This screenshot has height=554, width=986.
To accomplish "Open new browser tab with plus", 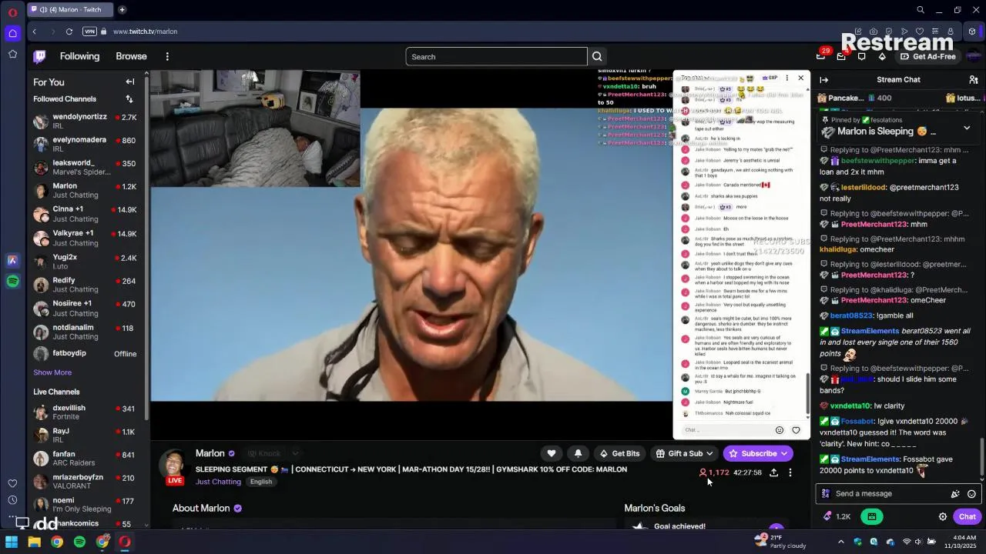I will tap(122, 9).
